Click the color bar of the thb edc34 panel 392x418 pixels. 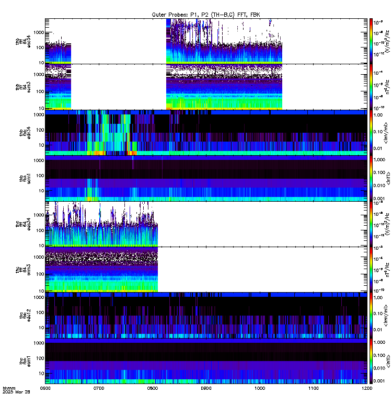point(371,133)
